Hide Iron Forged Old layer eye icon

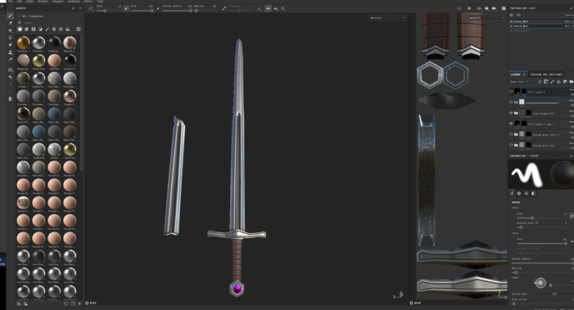click(511, 113)
